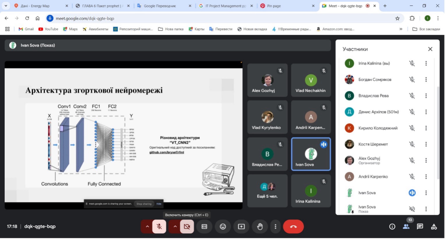
Task: Open browser home page
Action: [x=38, y=18]
